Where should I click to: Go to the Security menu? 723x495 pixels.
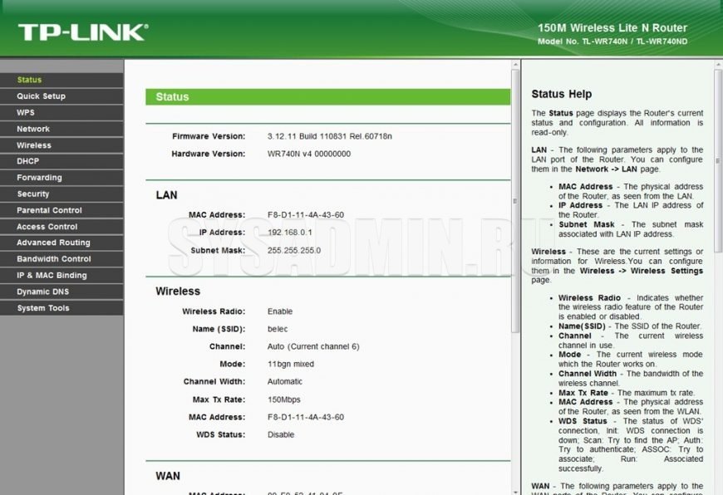pyautogui.click(x=33, y=194)
